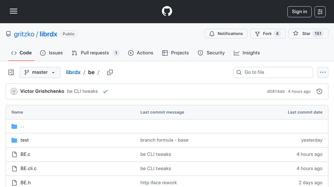Click the 'Name' column header

[17, 112]
